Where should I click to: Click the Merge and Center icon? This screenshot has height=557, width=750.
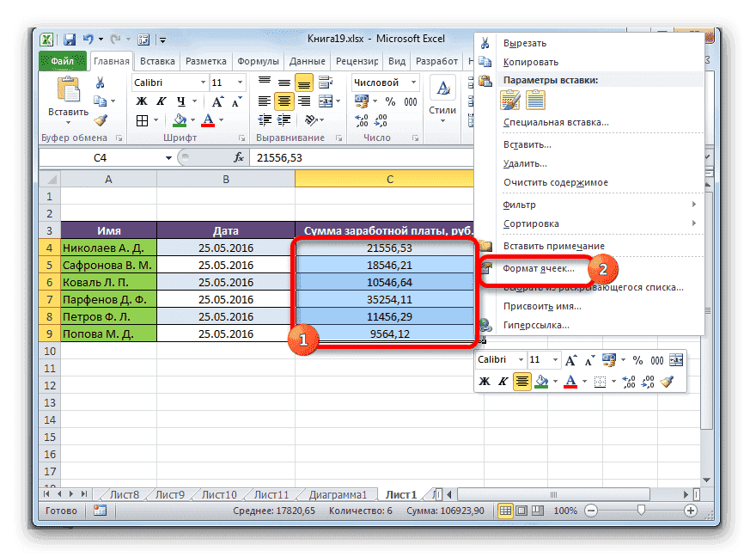tap(324, 101)
